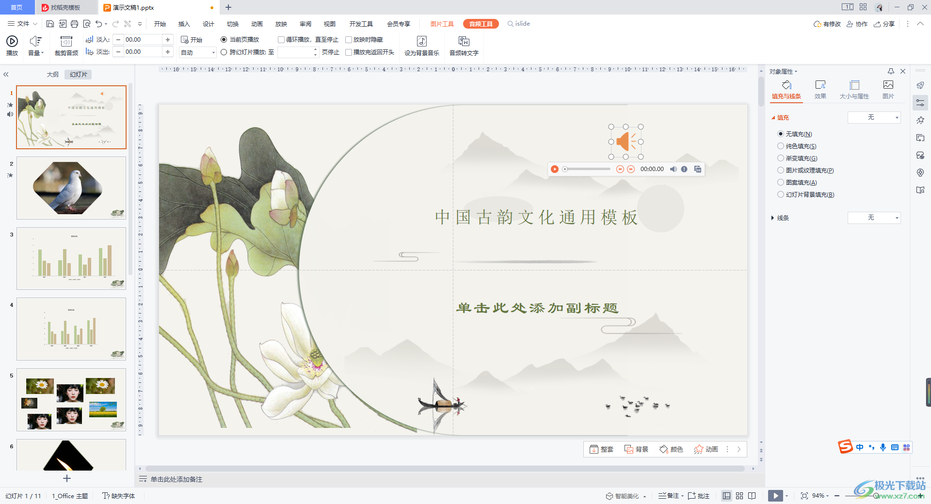Click rewind button in audio player bar
Viewport: 931px width, 504px height.
click(620, 169)
